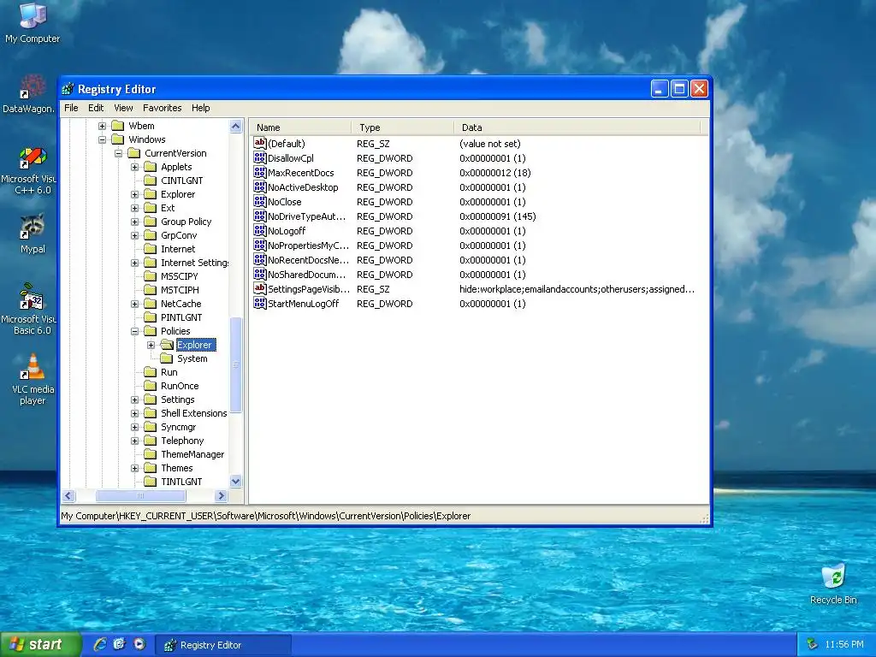This screenshot has height=657, width=876.
Task: Collapse the Windows tree node
Action: coord(103,139)
